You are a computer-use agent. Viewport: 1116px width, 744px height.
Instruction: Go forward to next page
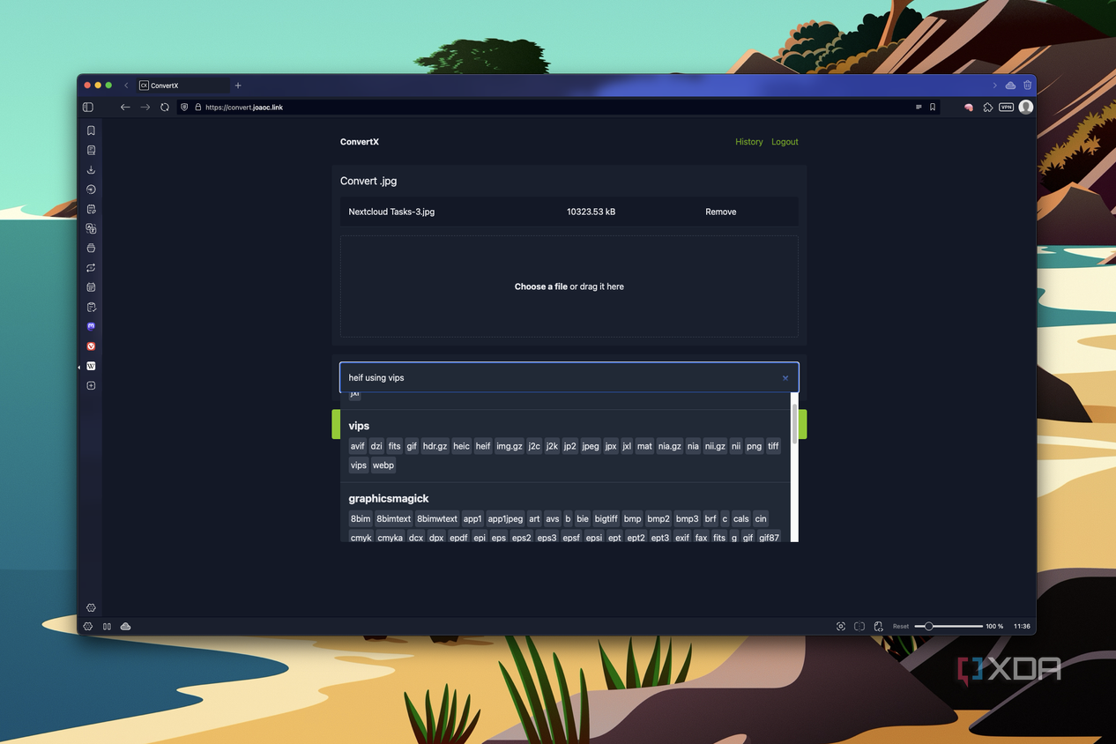(x=145, y=107)
